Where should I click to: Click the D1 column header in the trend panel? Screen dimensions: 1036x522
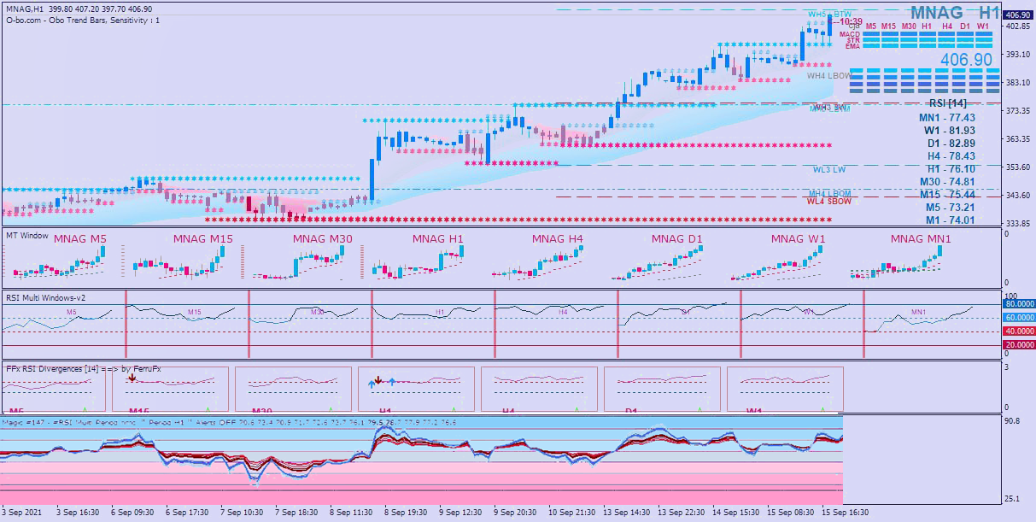click(964, 26)
